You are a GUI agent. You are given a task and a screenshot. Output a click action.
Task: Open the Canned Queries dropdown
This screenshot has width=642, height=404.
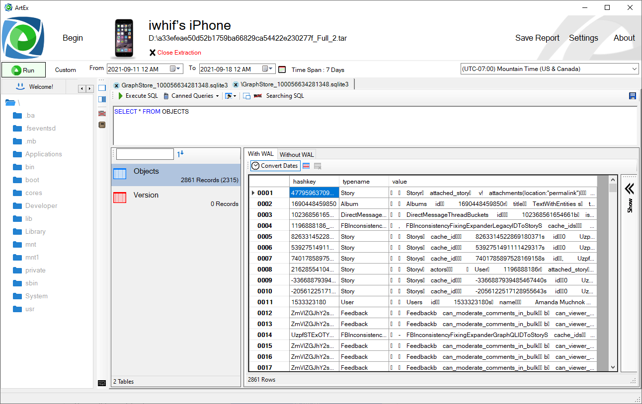pyautogui.click(x=191, y=96)
